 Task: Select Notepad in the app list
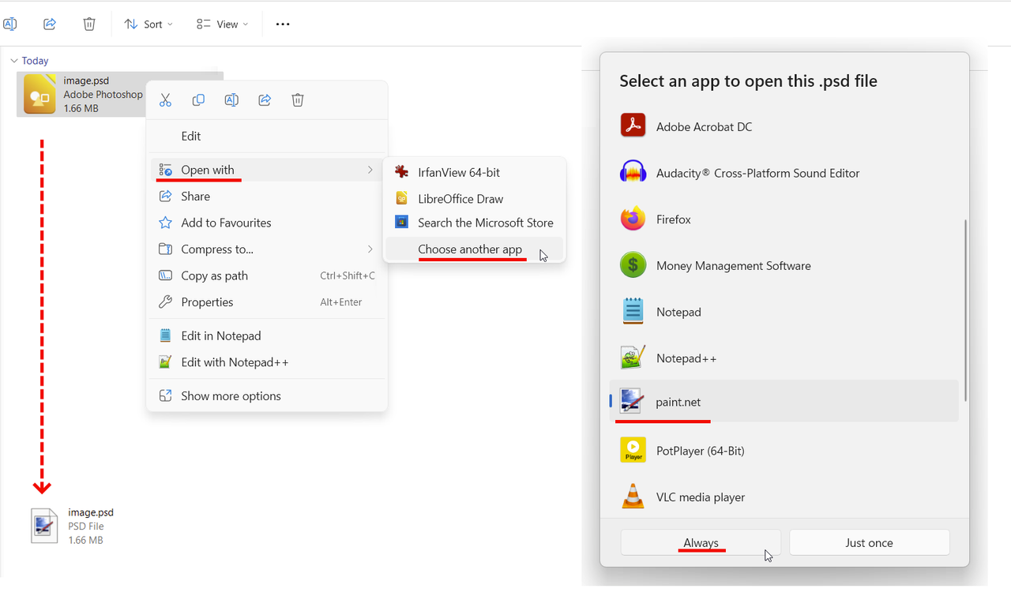[x=784, y=312]
